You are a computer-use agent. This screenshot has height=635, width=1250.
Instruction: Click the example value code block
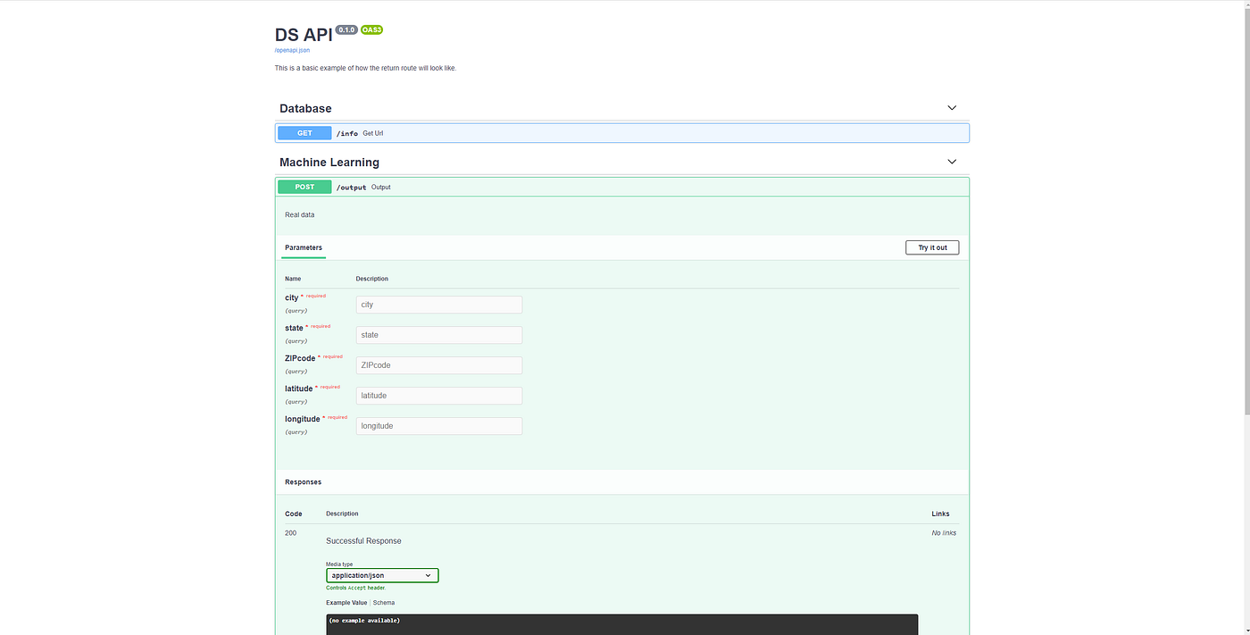coord(622,624)
